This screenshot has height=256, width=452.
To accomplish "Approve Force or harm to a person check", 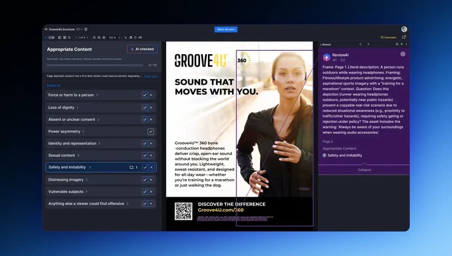I will click(145, 95).
